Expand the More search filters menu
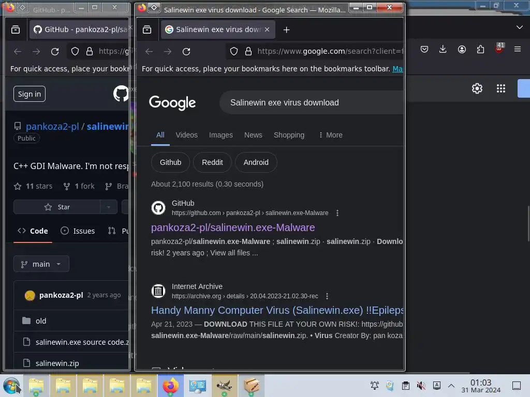This screenshot has width=530, height=397. click(331, 135)
